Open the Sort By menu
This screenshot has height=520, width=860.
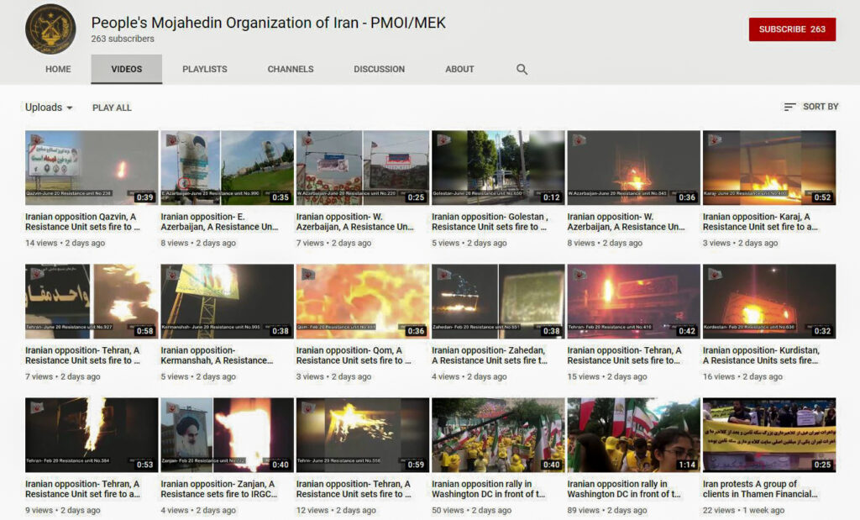(x=810, y=107)
